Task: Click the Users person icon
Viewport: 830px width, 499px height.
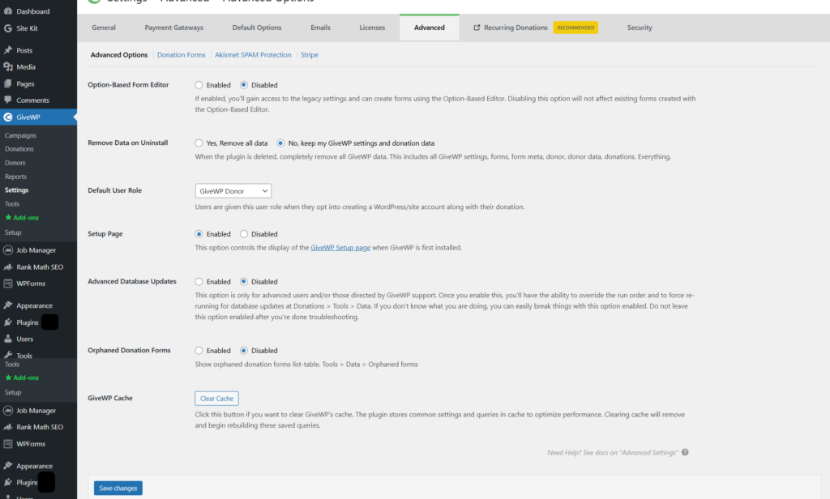Action: click(x=8, y=339)
